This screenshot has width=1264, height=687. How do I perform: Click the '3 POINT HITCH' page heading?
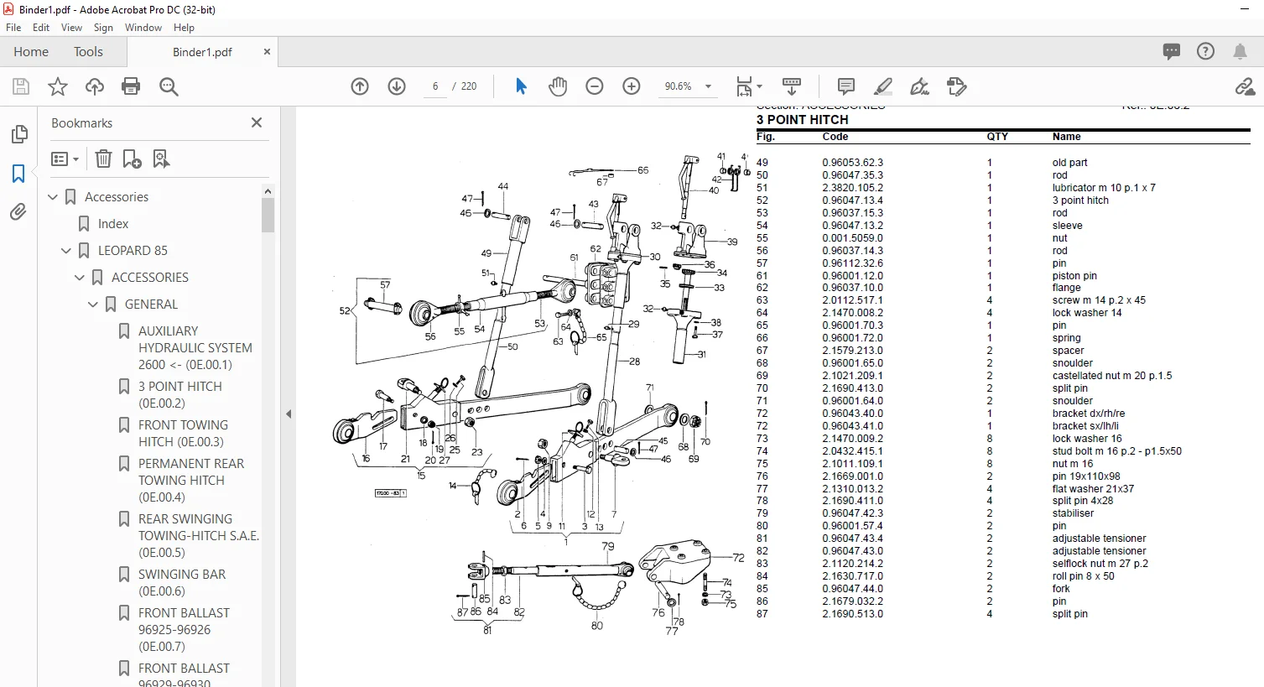coord(803,120)
